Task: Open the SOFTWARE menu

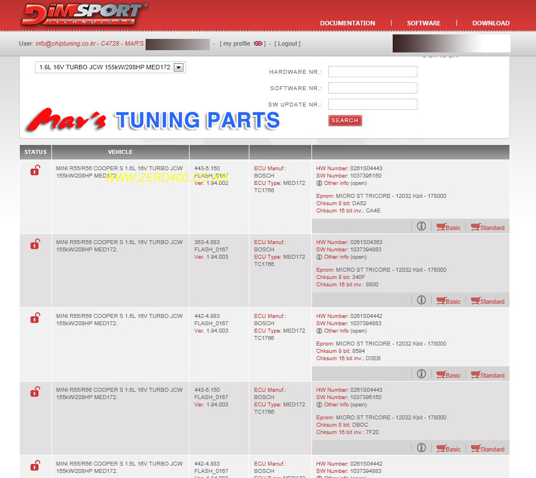Action: coord(424,23)
